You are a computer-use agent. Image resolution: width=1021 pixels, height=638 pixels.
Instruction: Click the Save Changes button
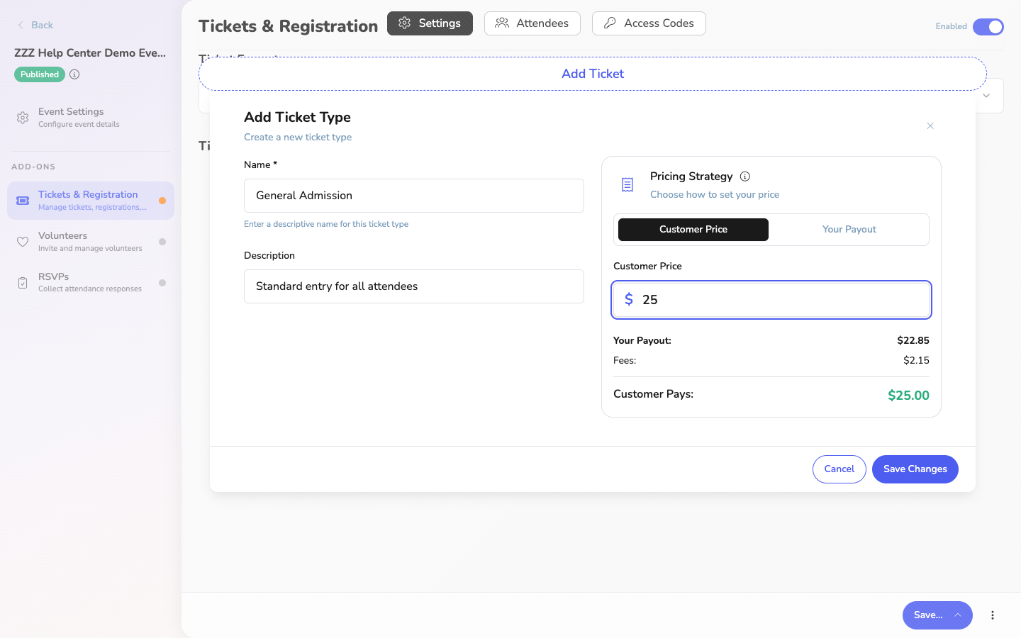(915, 469)
